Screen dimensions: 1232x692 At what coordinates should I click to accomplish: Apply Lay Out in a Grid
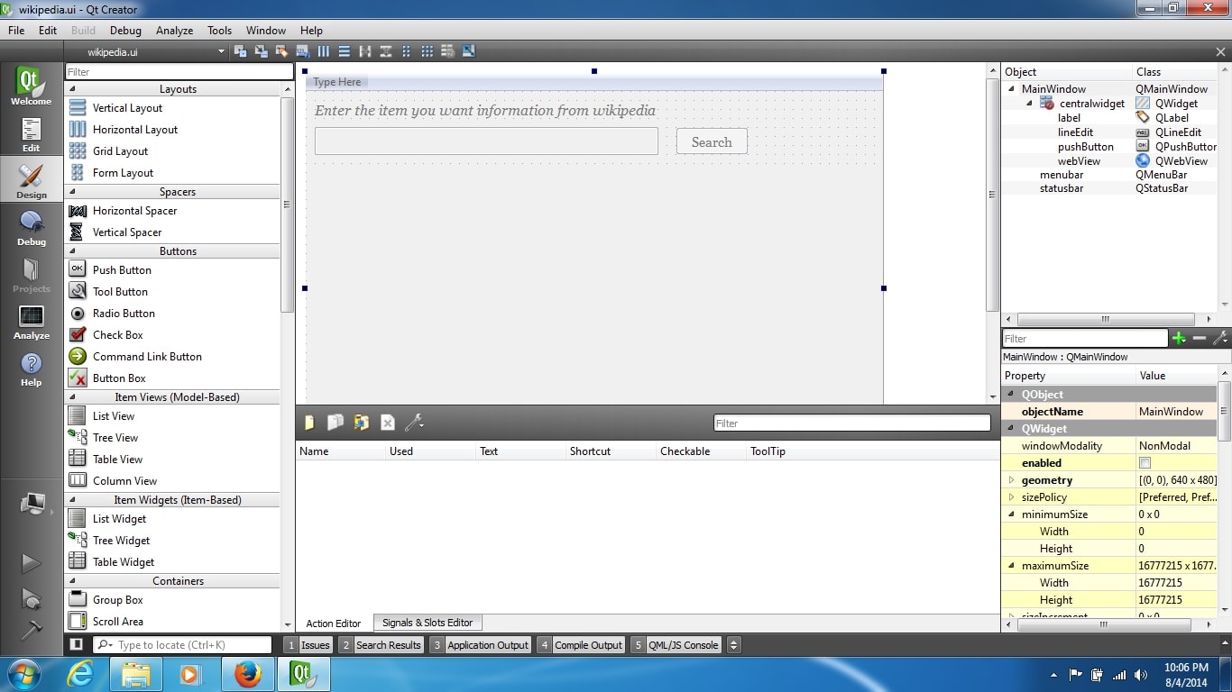[428, 51]
